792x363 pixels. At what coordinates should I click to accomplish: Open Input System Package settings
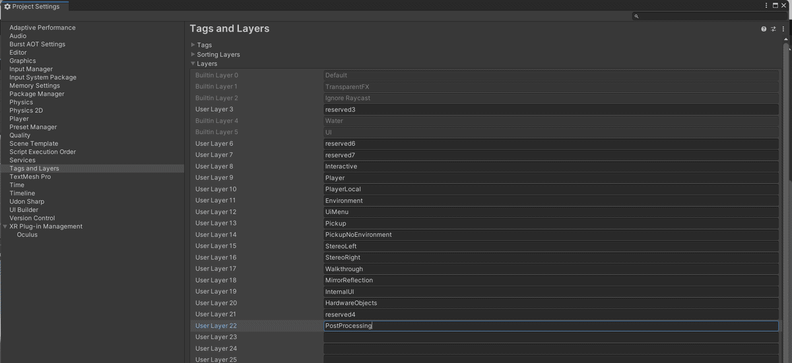coord(43,77)
